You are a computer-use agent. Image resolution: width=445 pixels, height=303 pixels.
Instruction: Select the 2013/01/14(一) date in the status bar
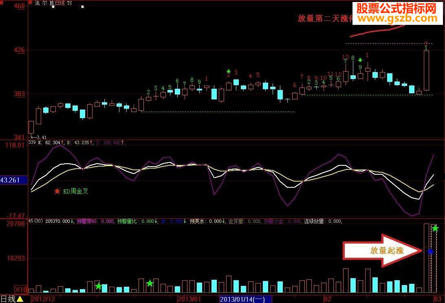pos(243,299)
